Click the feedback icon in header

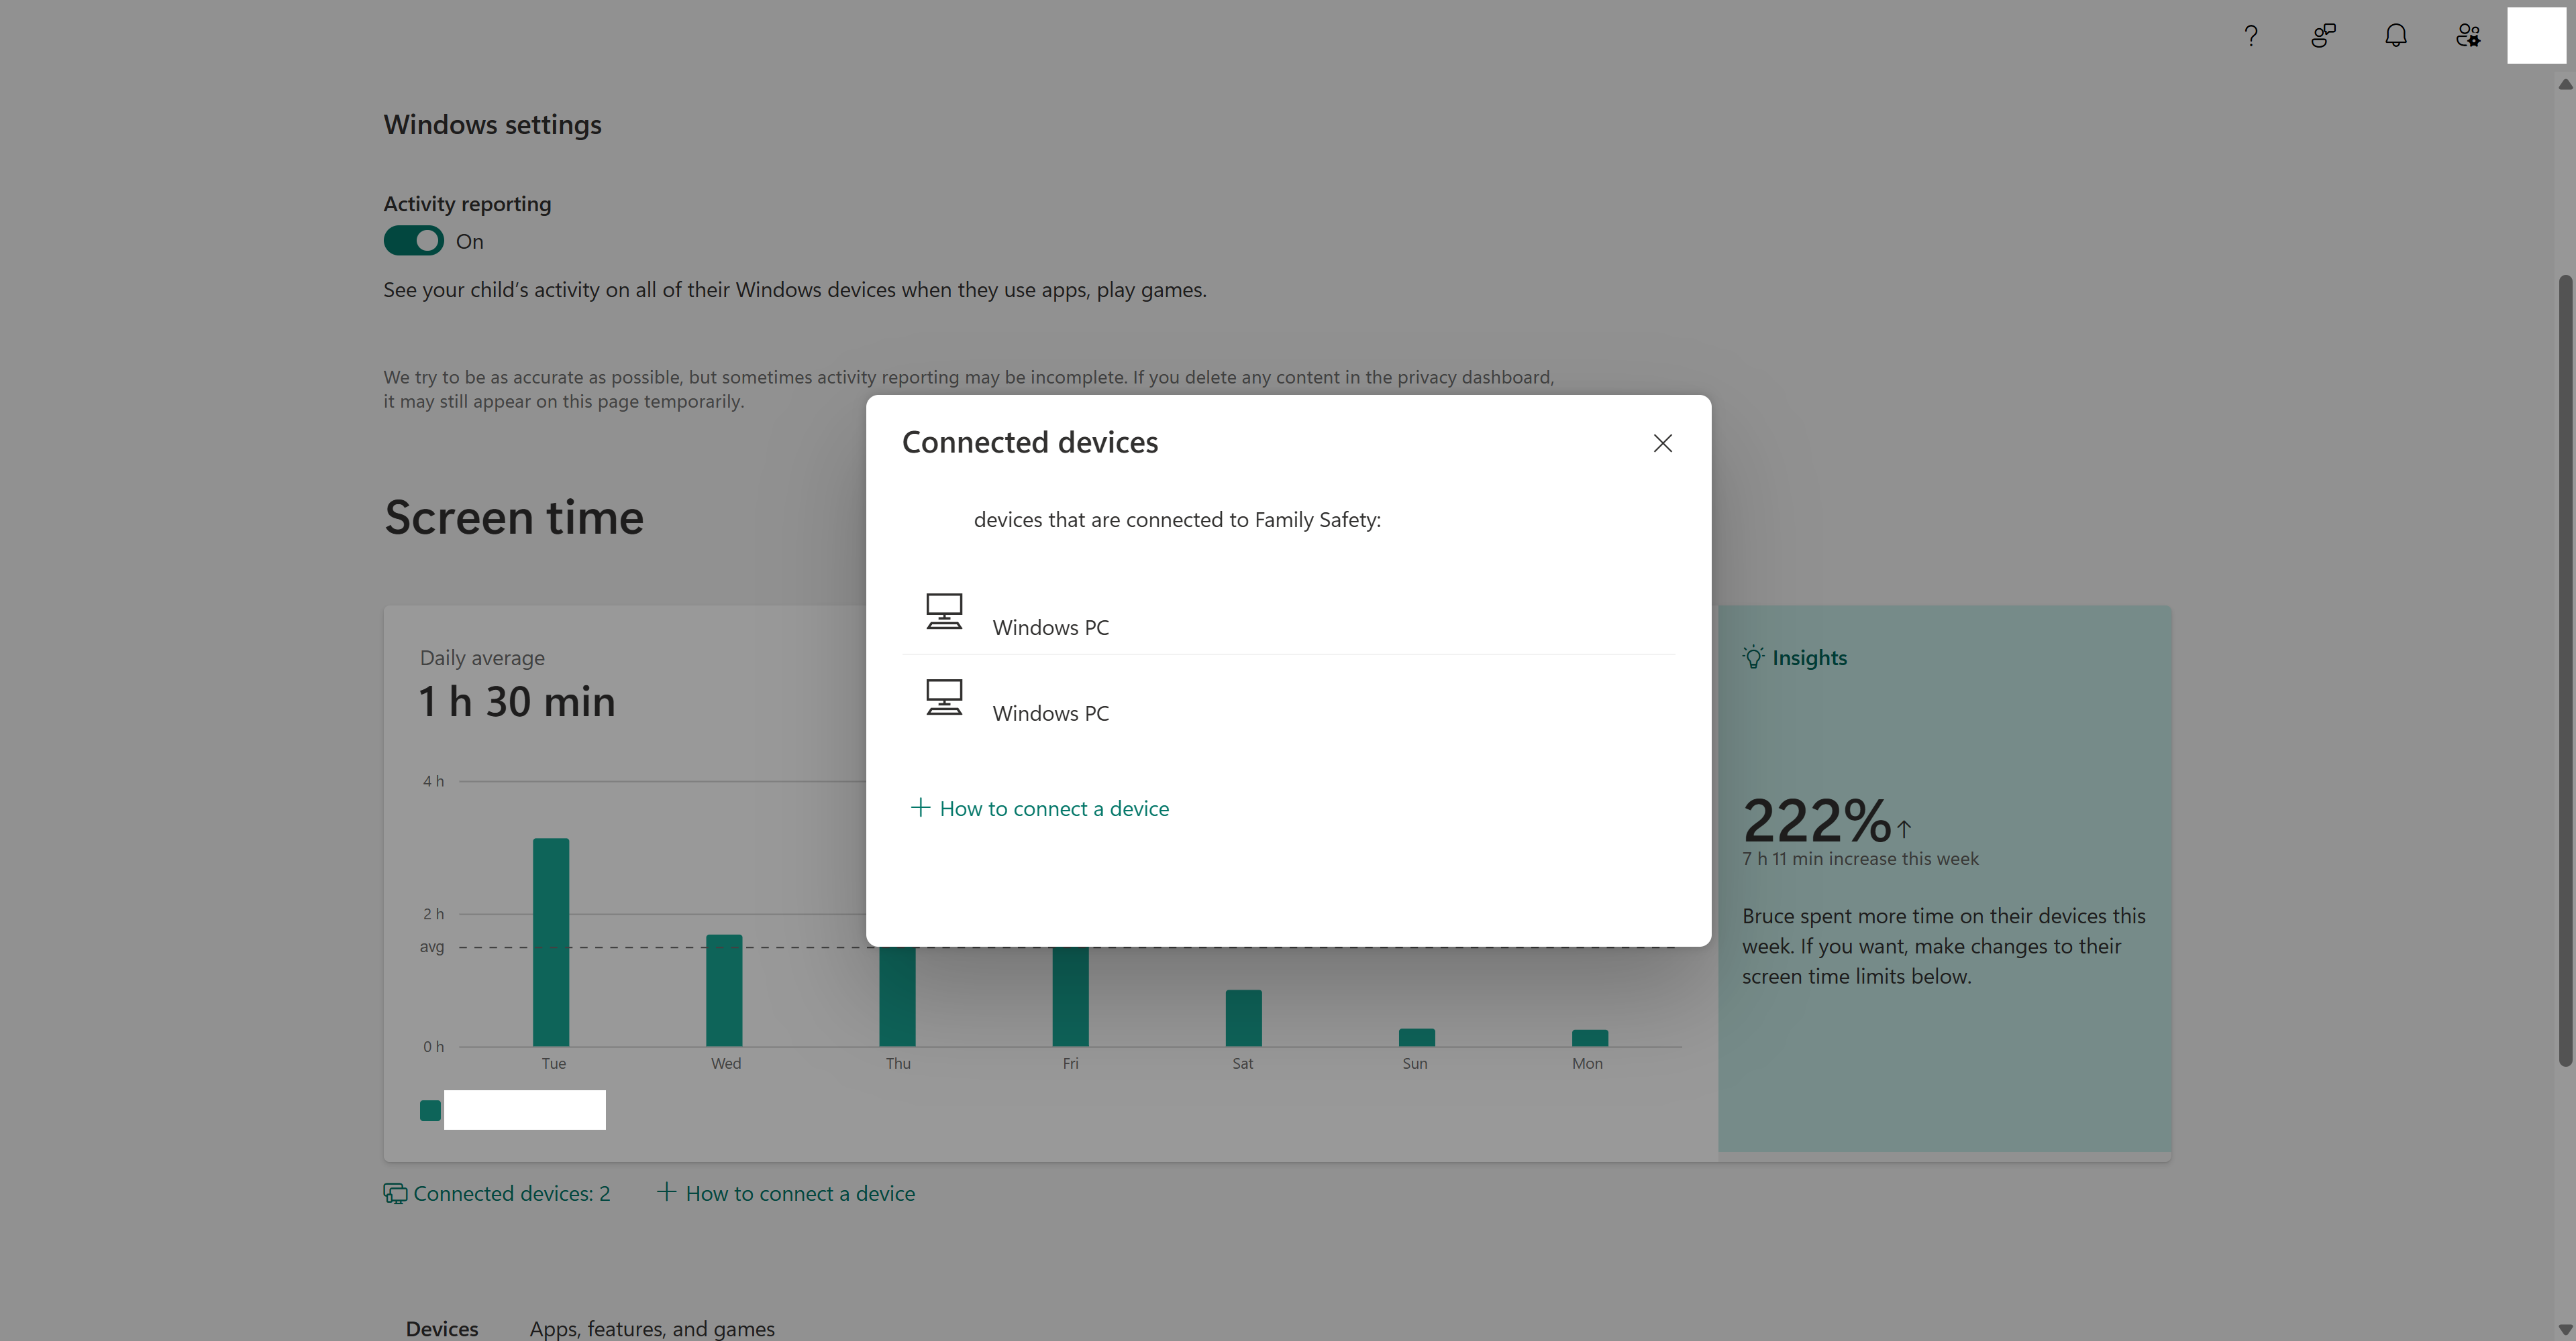[x=2323, y=36]
